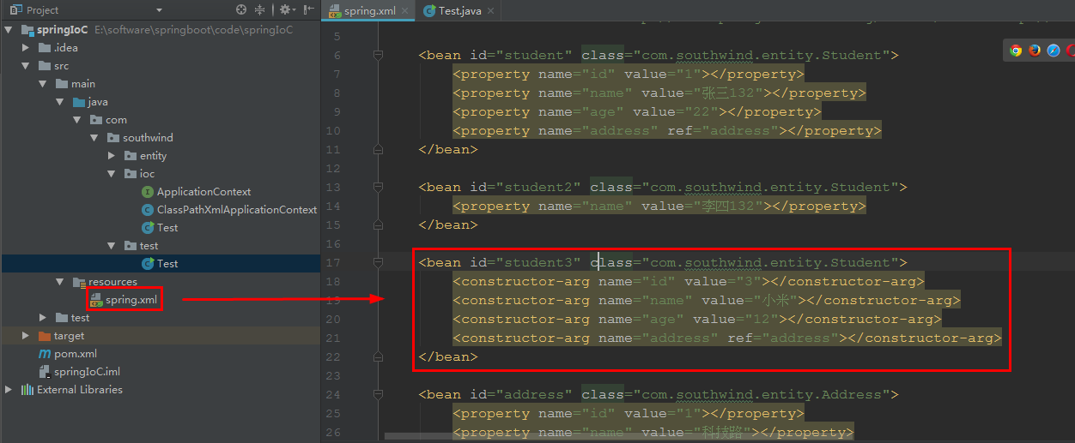Switch to the spring.xml tab

click(x=370, y=11)
